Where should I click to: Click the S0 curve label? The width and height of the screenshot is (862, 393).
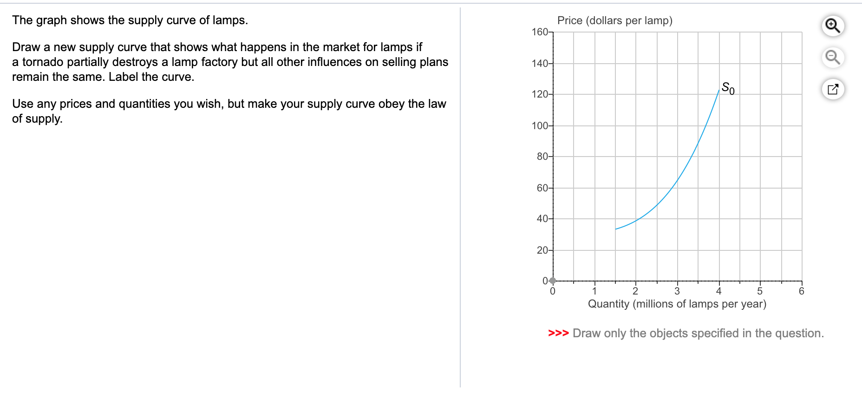727,88
